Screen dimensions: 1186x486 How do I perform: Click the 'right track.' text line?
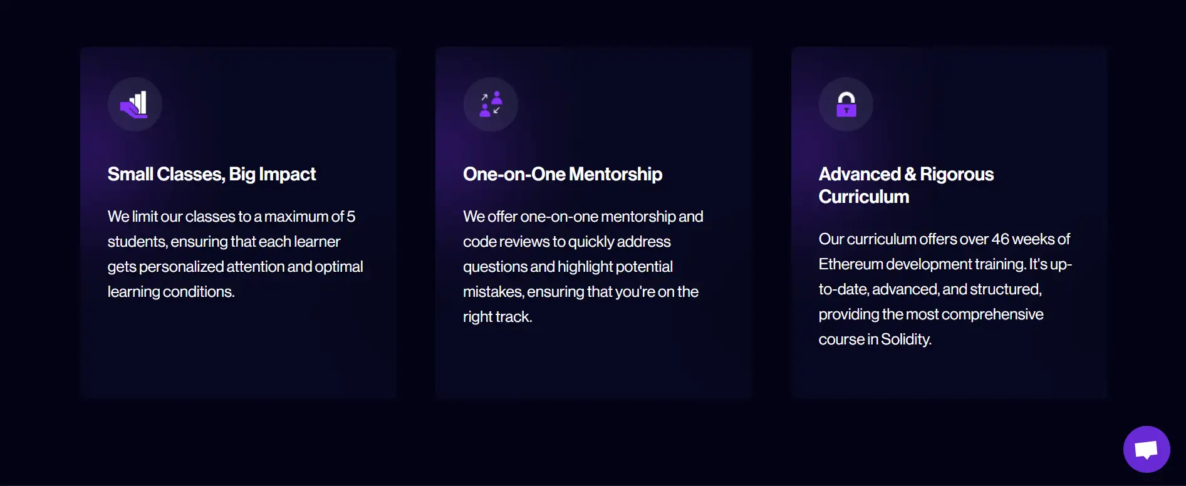click(x=497, y=317)
